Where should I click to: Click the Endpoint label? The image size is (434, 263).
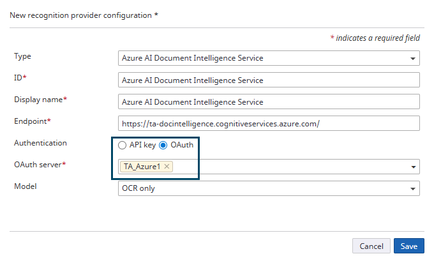tap(33, 121)
